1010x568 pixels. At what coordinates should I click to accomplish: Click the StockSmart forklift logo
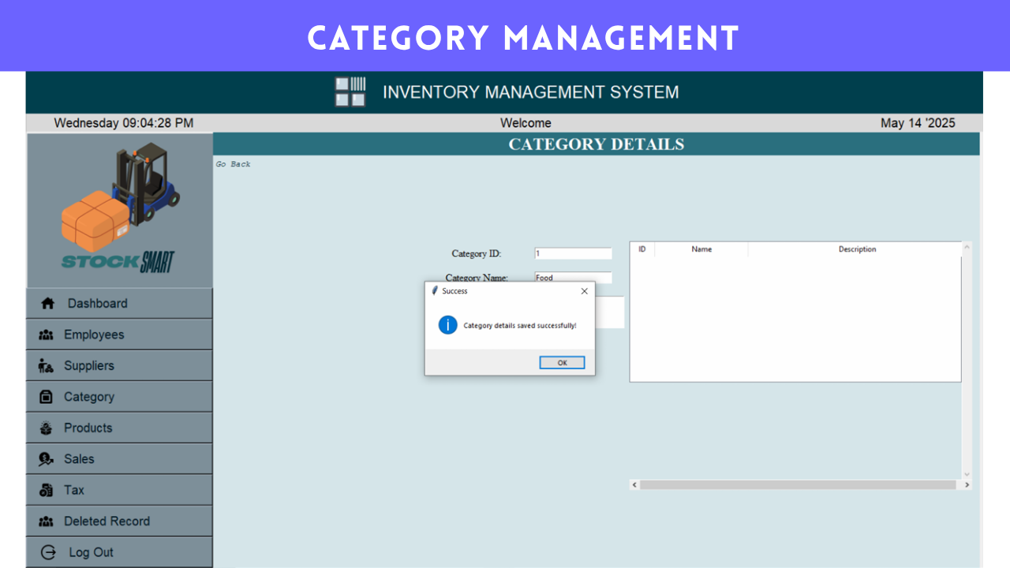(120, 207)
